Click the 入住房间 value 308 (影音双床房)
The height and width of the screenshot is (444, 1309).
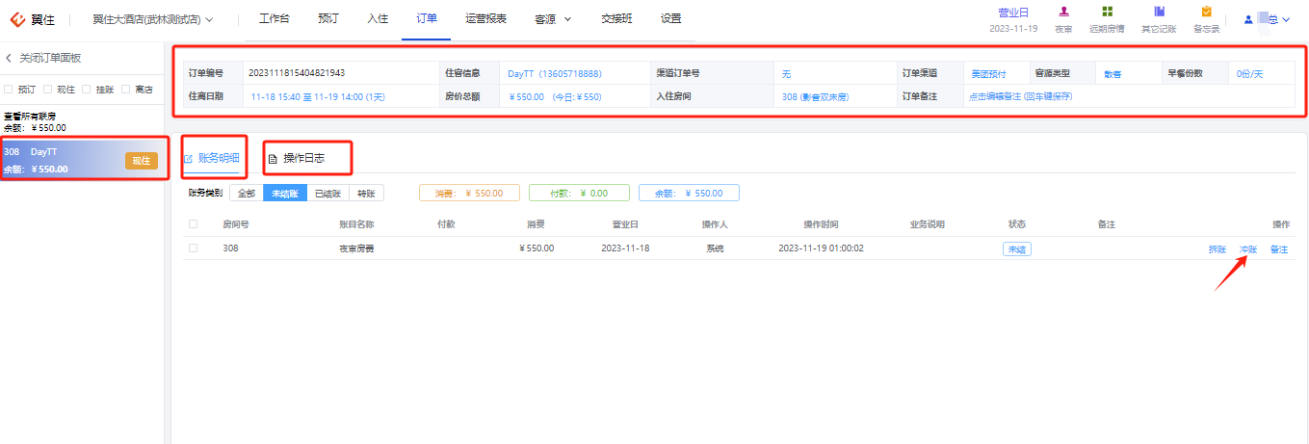click(815, 96)
